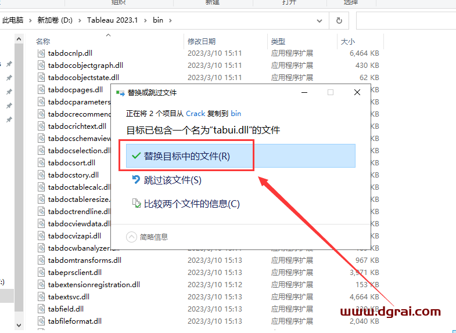Go to Tableau 2023.1 folder breadcrumb
456x333 pixels.
point(112,20)
